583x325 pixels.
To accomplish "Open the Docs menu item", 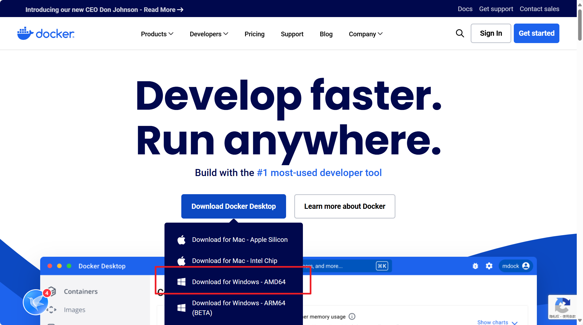I will click(465, 9).
